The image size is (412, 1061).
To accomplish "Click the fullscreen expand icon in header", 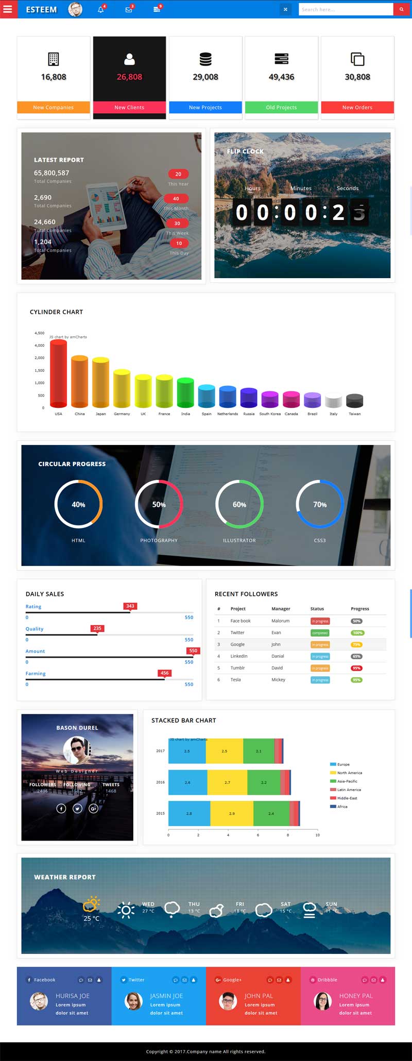I will click(x=285, y=9).
